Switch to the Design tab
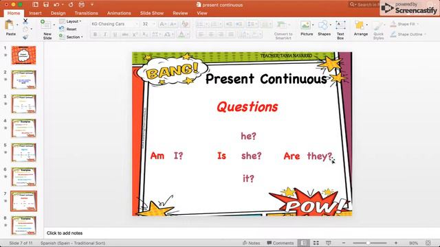 click(58, 13)
